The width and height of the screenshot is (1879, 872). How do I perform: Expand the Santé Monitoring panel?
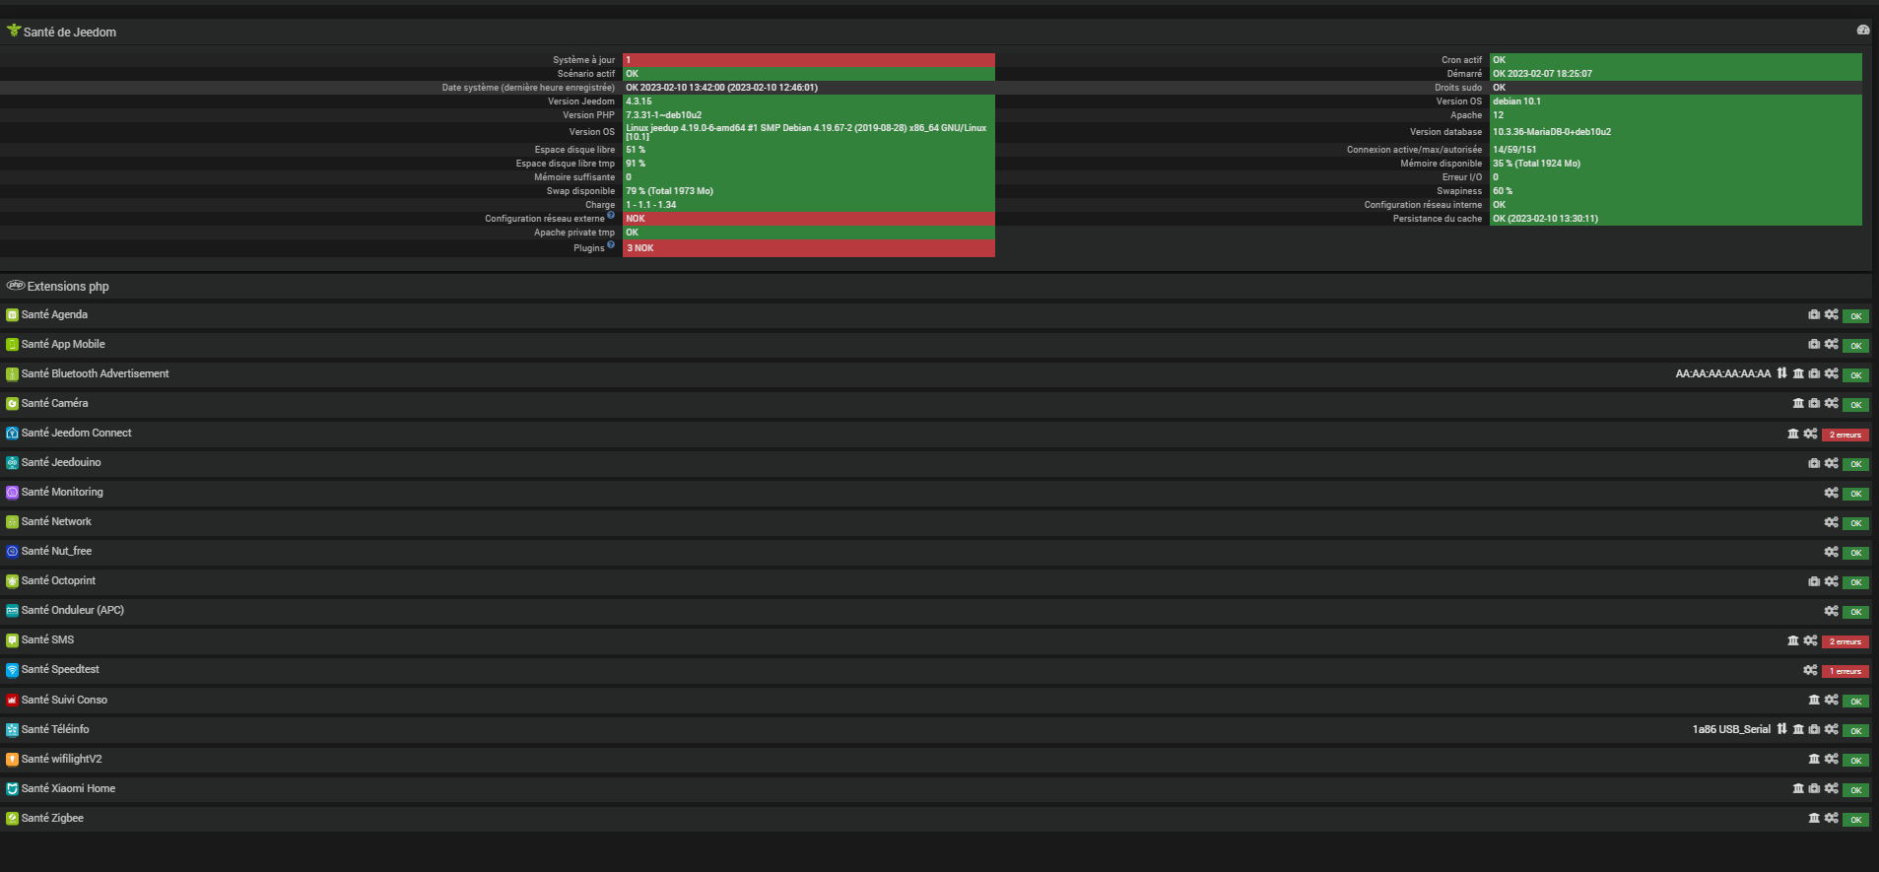click(x=62, y=492)
